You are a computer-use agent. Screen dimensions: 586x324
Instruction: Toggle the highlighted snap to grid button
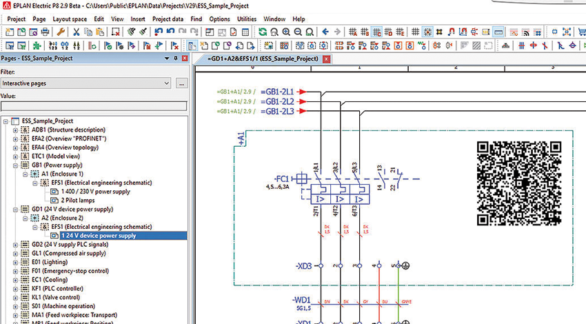point(427,32)
